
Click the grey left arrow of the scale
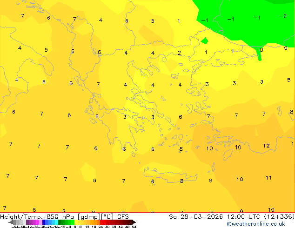click(x=11, y=222)
